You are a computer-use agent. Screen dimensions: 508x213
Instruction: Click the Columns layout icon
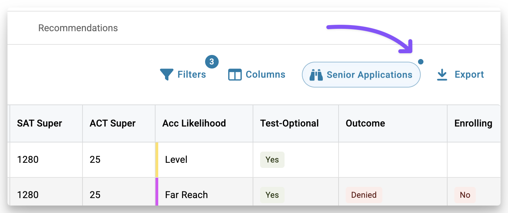pyautogui.click(x=235, y=75)
